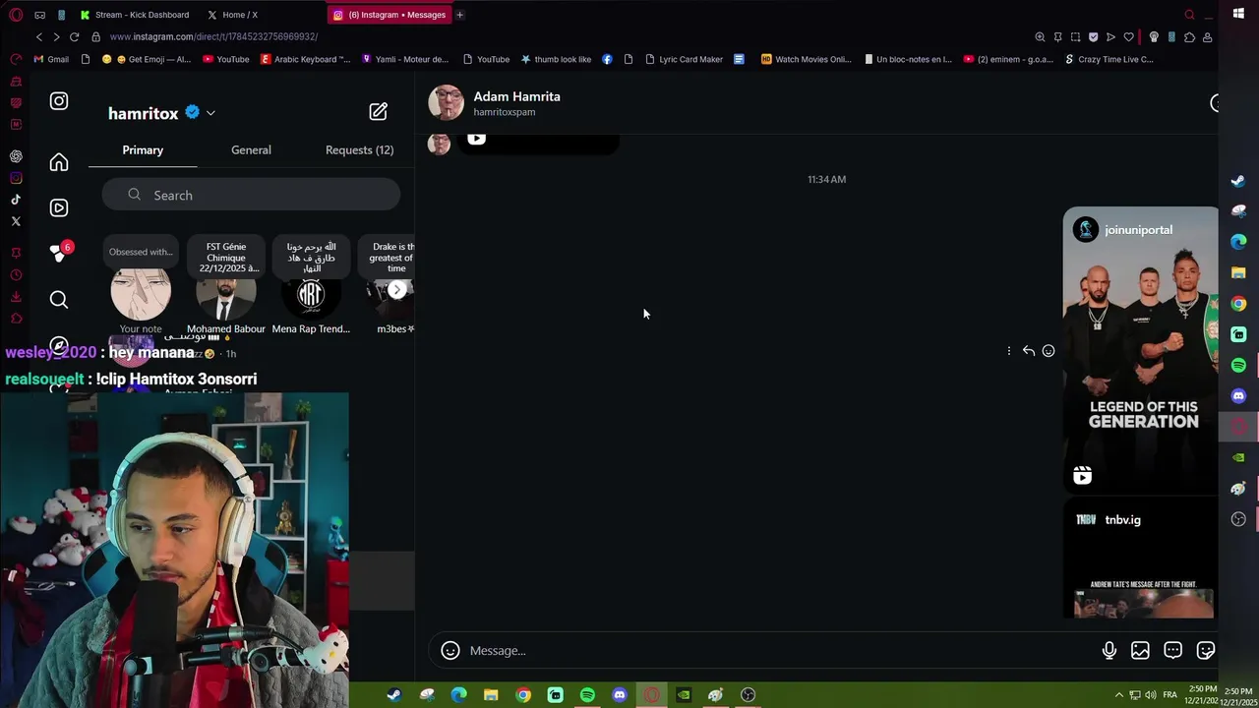The height and width of the screenshot is (708, 1259).
Task: Open the YouTube bookmark with red icon
Action: pyautogui.click(x=225, y=59)
